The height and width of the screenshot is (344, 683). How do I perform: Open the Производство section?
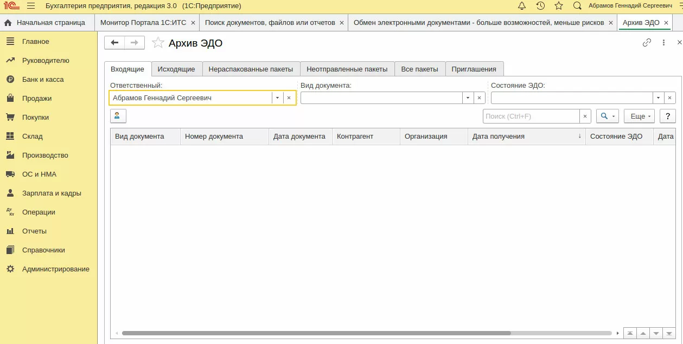48,155
